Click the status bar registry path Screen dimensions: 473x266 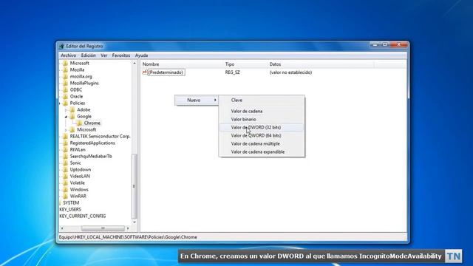(x=128, y=237)
